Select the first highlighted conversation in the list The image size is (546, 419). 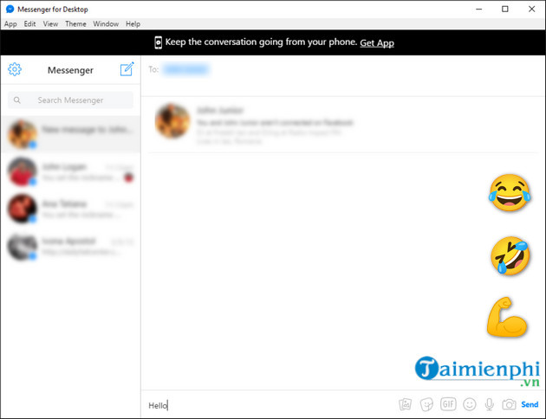pyautogui.click(x=71, y=134)
